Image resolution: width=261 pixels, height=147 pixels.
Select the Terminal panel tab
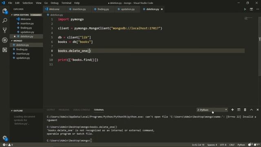(x=99, y=110)
